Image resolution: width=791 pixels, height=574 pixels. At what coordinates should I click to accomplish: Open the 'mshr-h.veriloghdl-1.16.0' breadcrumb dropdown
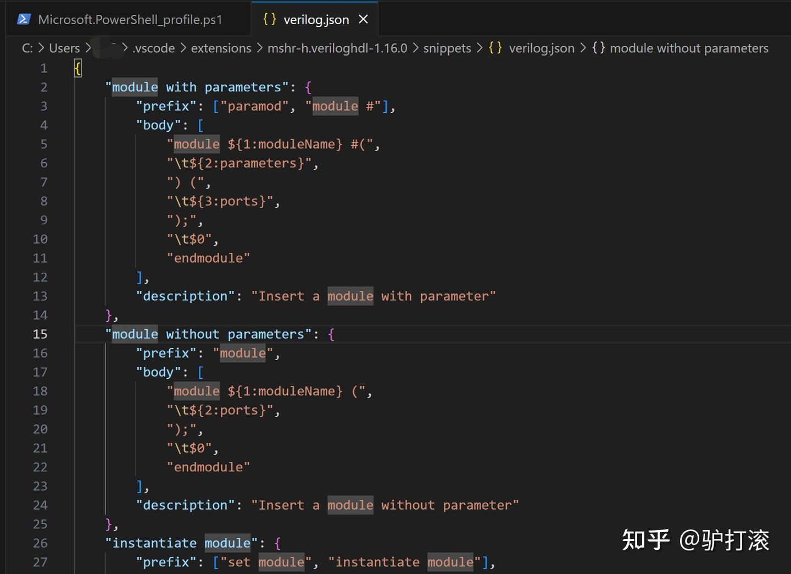point(337,48)
